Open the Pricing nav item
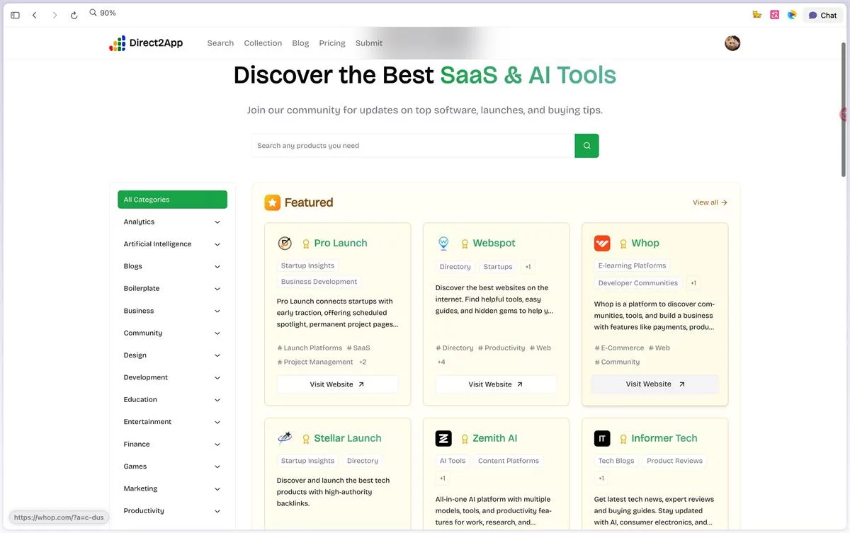Screen dimensions: 850x533 [x=332, y=43]
